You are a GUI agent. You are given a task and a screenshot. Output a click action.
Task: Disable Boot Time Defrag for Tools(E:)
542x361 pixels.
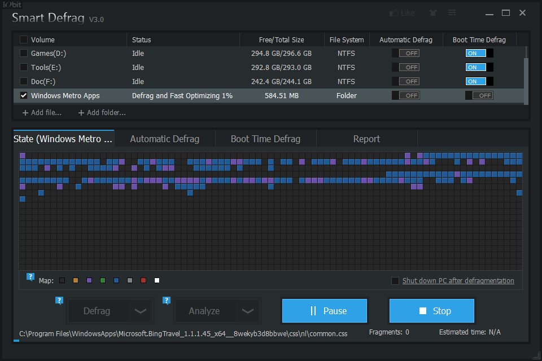(x=479, y=67)
